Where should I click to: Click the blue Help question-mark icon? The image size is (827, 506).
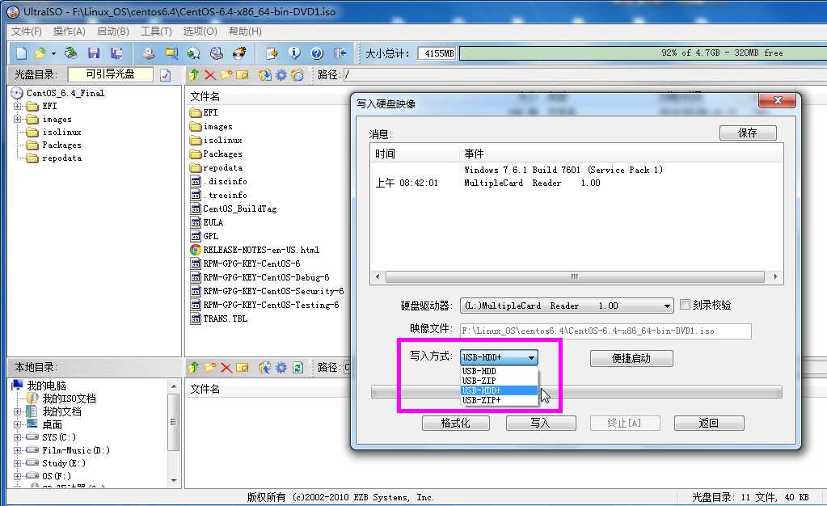(317, 53)
